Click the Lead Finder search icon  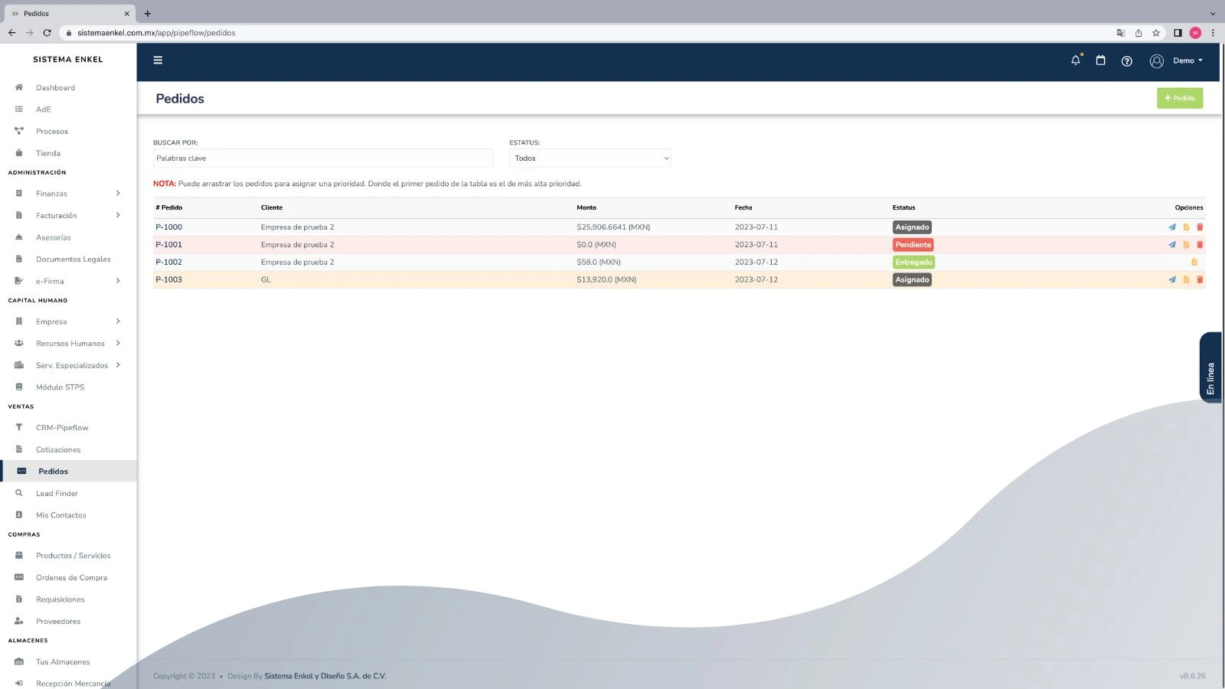coord(19,493)
